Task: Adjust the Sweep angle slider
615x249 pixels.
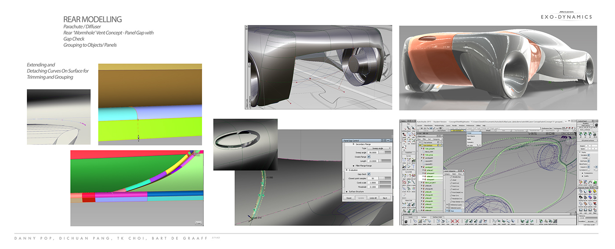Action: point(385,152)
